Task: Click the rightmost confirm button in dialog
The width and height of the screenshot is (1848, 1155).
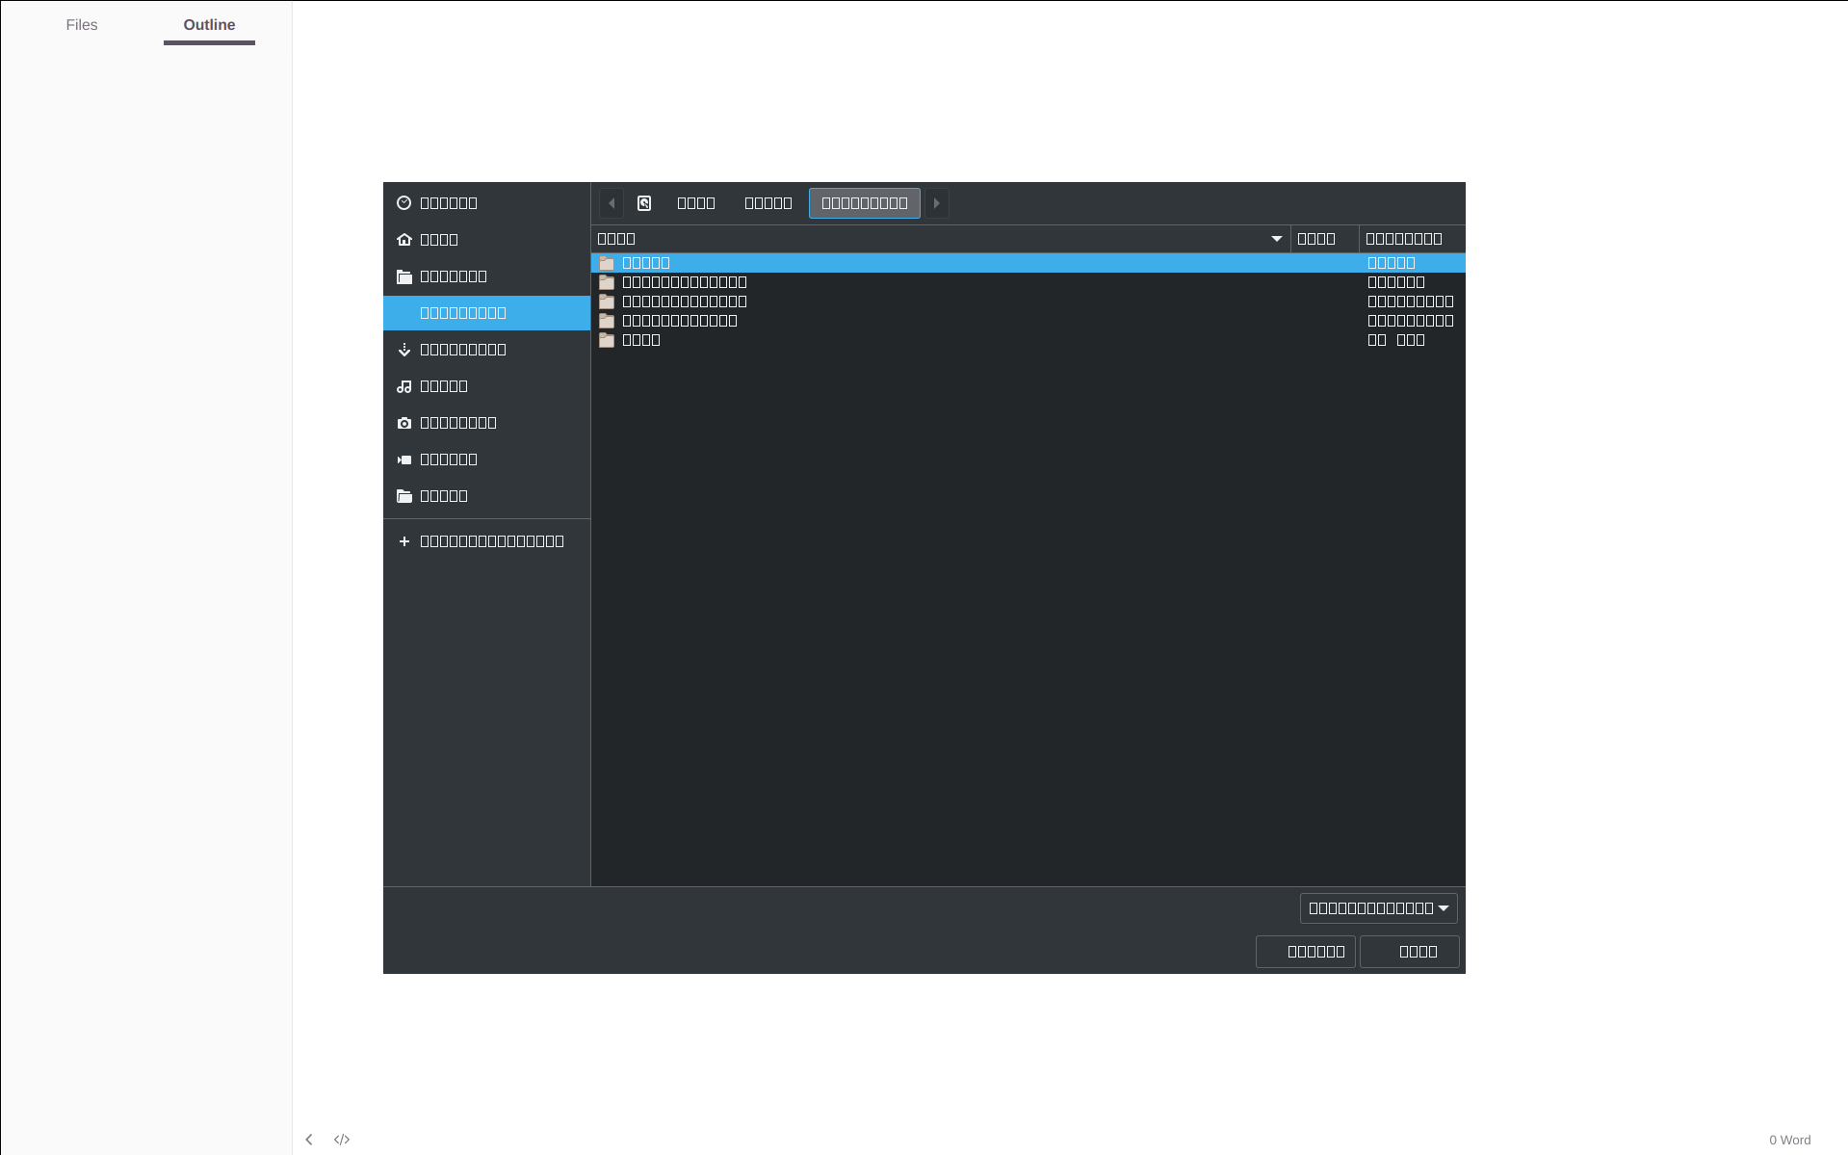Action: pyautogui.click(x=1408, y=951)
